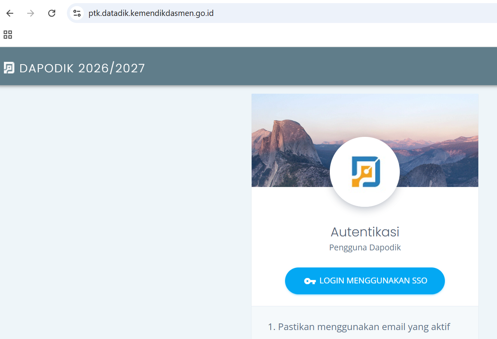Click the Dapodik logo in the header
The height and width of the screenshot is (339, 497).
click(9, 68)
